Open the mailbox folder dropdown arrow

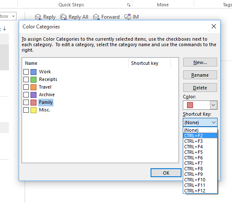pyautogui.click(x=13, y=16)
